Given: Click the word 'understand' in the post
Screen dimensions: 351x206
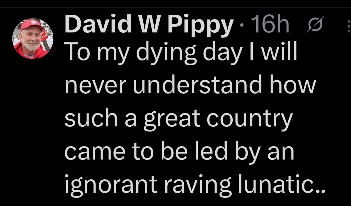Looking at the screenshot, I should 197,85.
